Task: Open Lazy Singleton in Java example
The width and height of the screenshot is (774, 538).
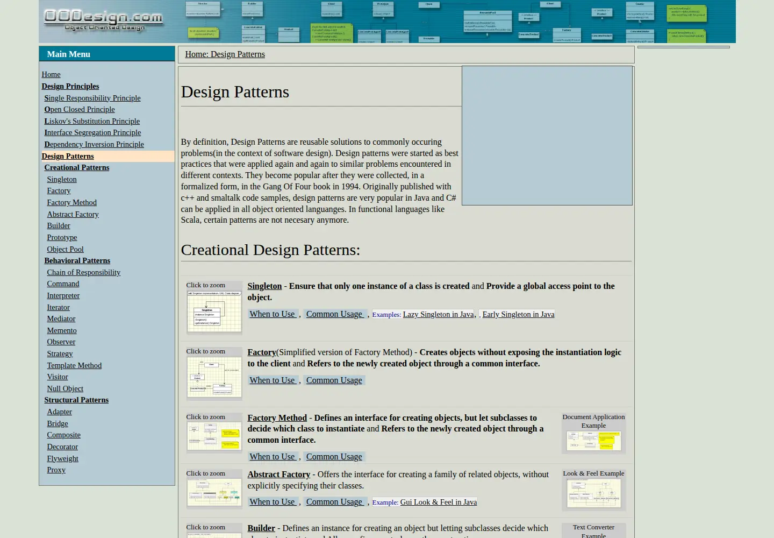Action: point(438,314)
